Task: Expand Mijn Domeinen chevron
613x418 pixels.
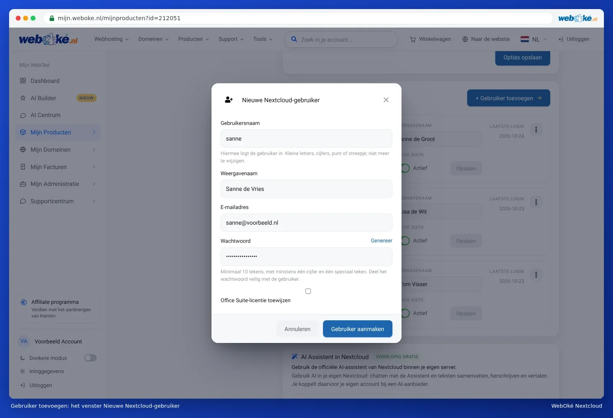Action: 94,150
